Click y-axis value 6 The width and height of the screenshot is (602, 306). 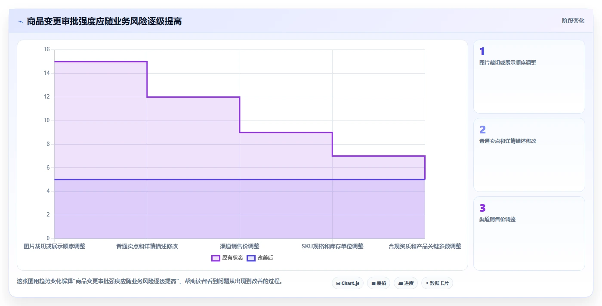[48, 167]
